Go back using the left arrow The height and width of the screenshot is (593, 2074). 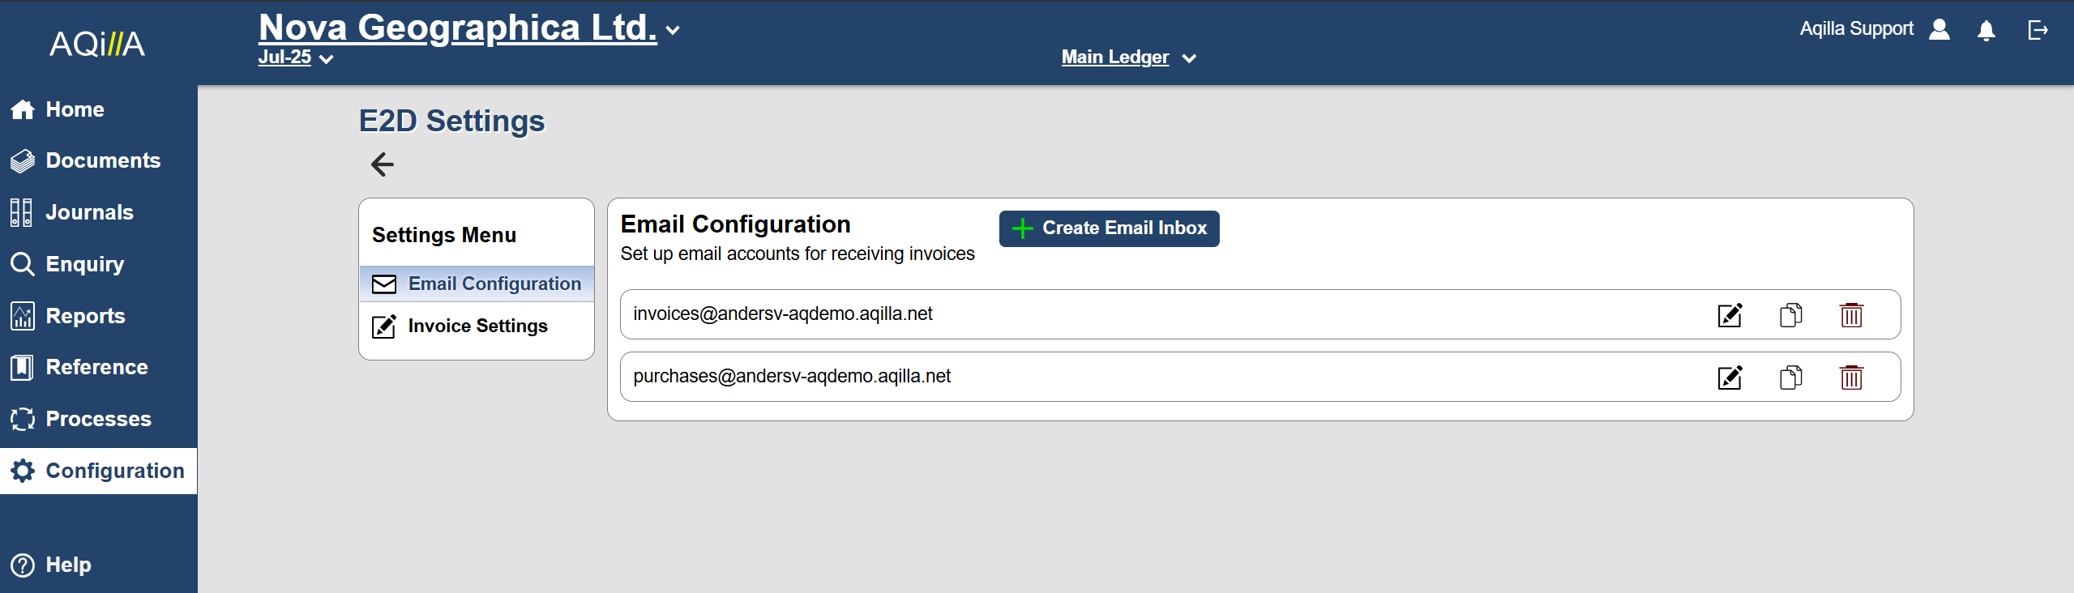[382, 164]
